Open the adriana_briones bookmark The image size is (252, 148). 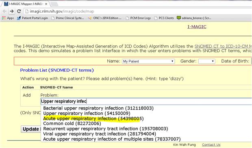[x=194, y=18]
